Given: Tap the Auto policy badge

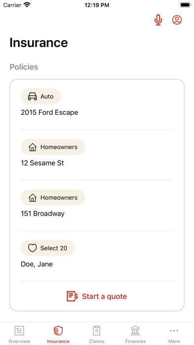Looking at the screenshot, I should tap(41, 96).
